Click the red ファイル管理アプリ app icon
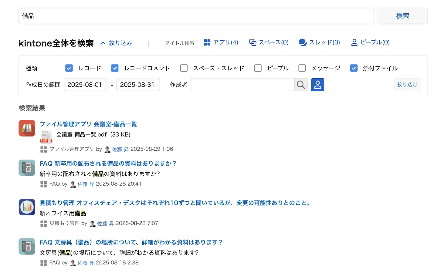 pos(27,128)
